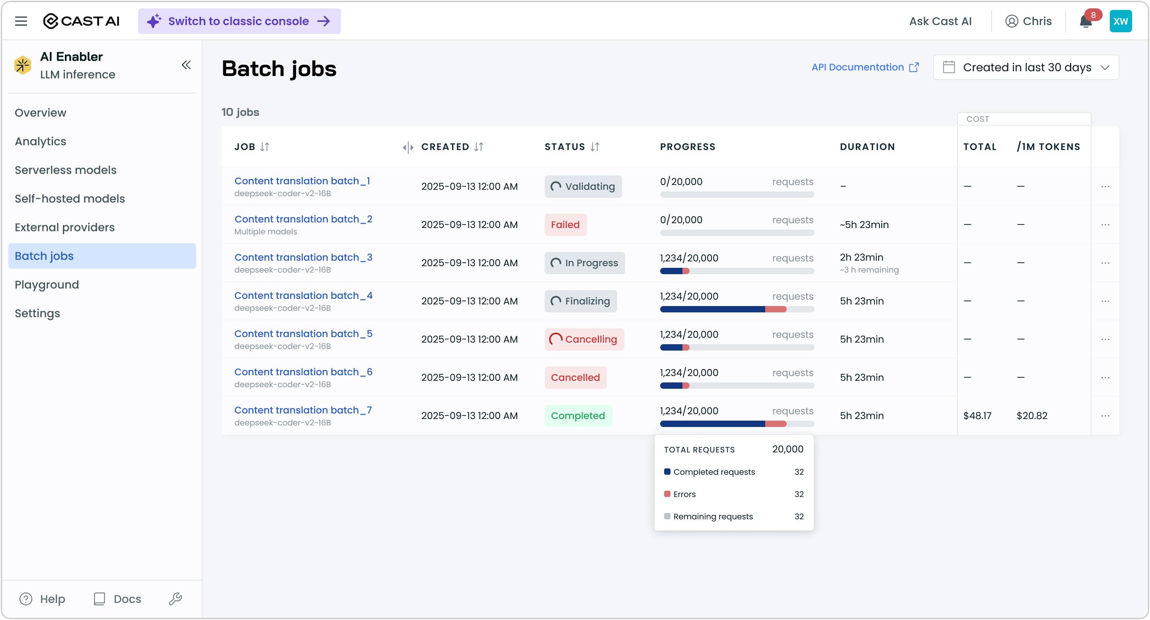Go to the Analytics section
This screenshot has height=620, width=1150.
pyautogui.click(x=41, y=142)
